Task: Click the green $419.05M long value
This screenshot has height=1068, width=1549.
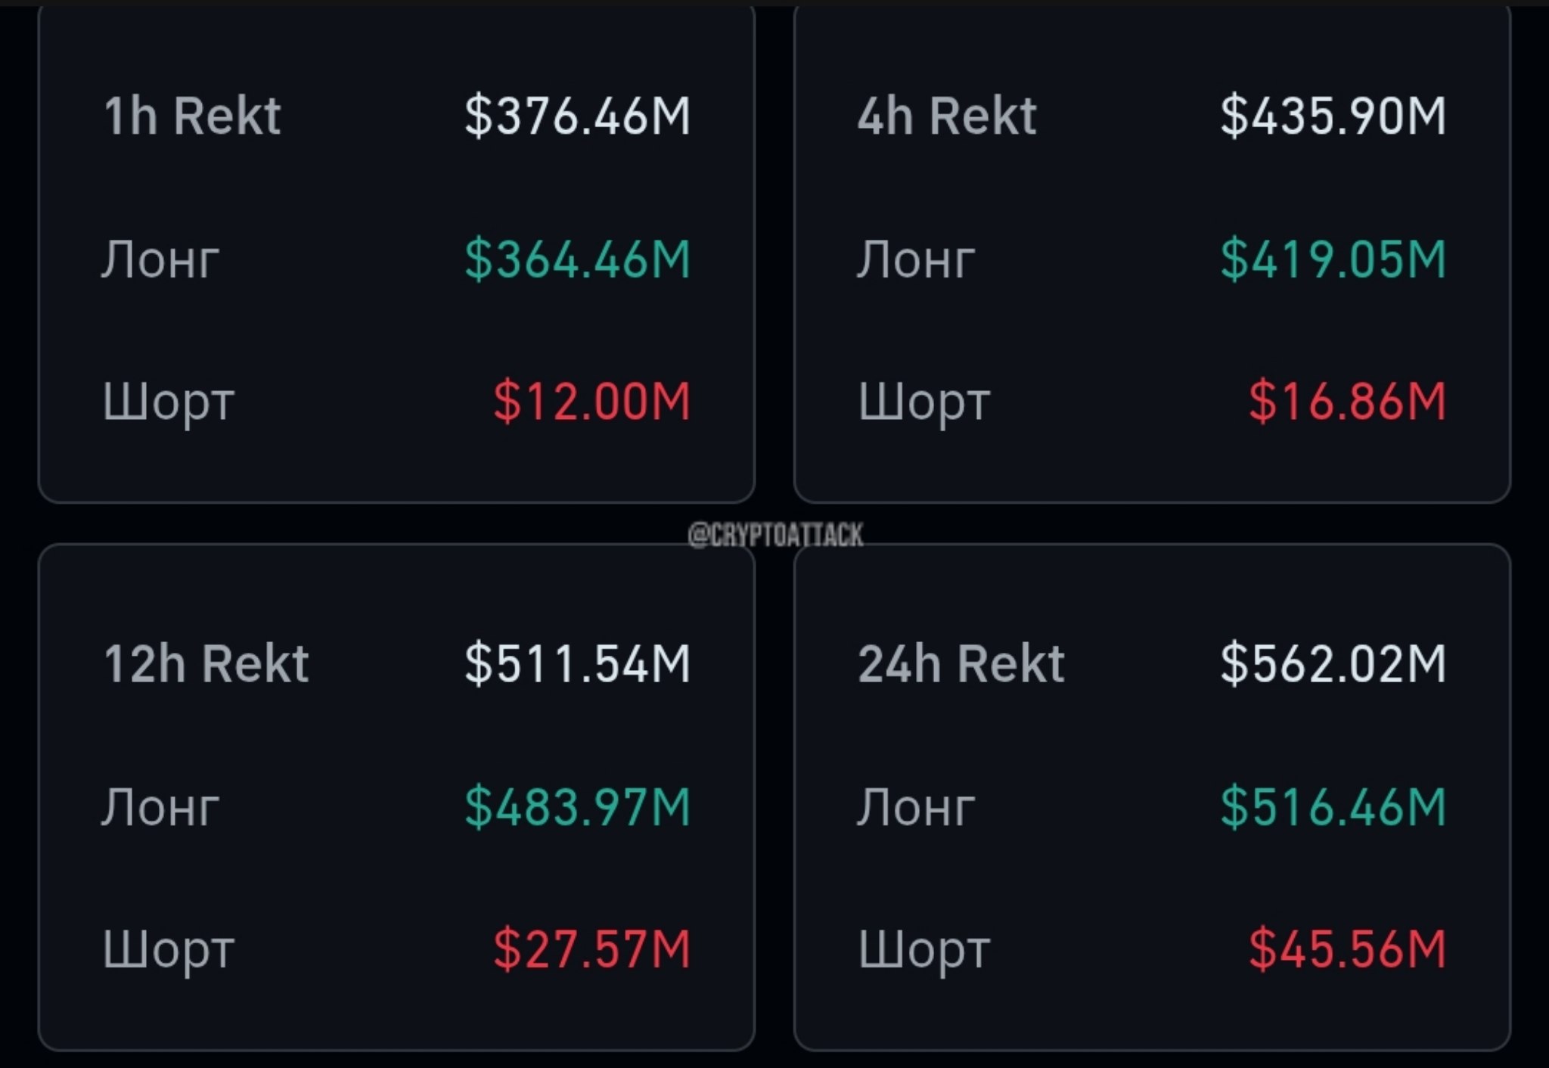Action: [x=1333, y=259]
